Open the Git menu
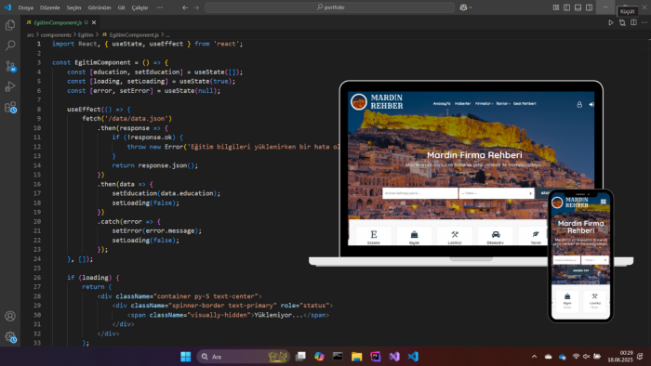Screen dimensions: 651x366 click(x=121, y=7)
